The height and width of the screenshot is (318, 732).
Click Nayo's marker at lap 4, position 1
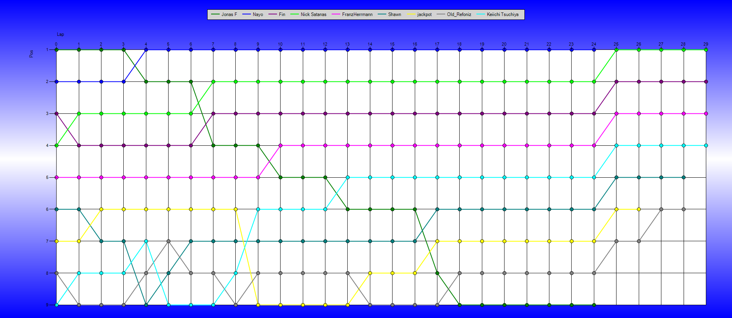point(146,50)
